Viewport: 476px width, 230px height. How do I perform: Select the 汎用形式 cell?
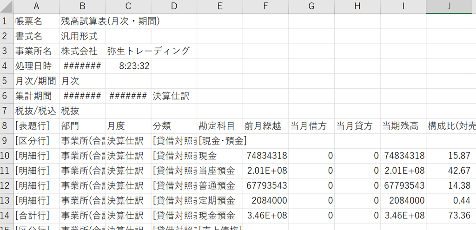[x=83, y=36]
